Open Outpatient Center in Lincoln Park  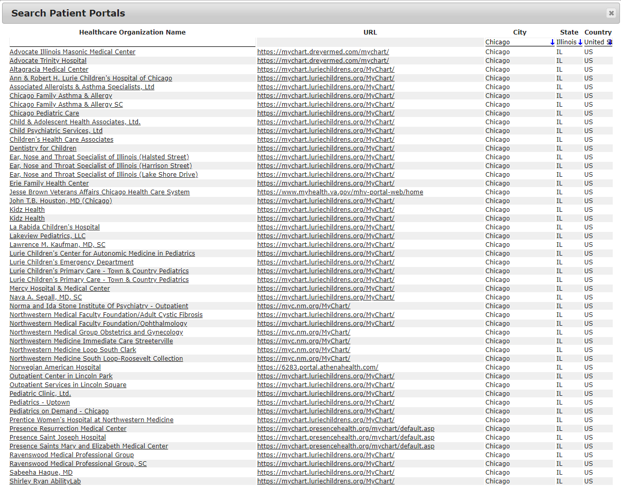click(61, 376)
